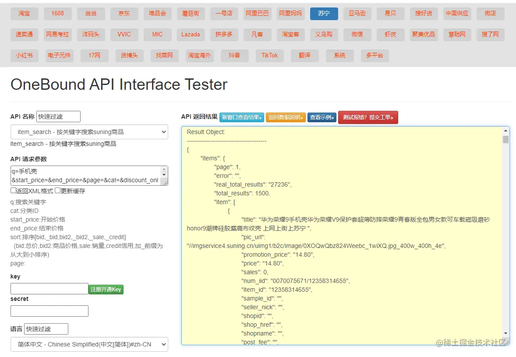Select the 翻译 tab
The image size is (516, 357).
coord(305,56)
